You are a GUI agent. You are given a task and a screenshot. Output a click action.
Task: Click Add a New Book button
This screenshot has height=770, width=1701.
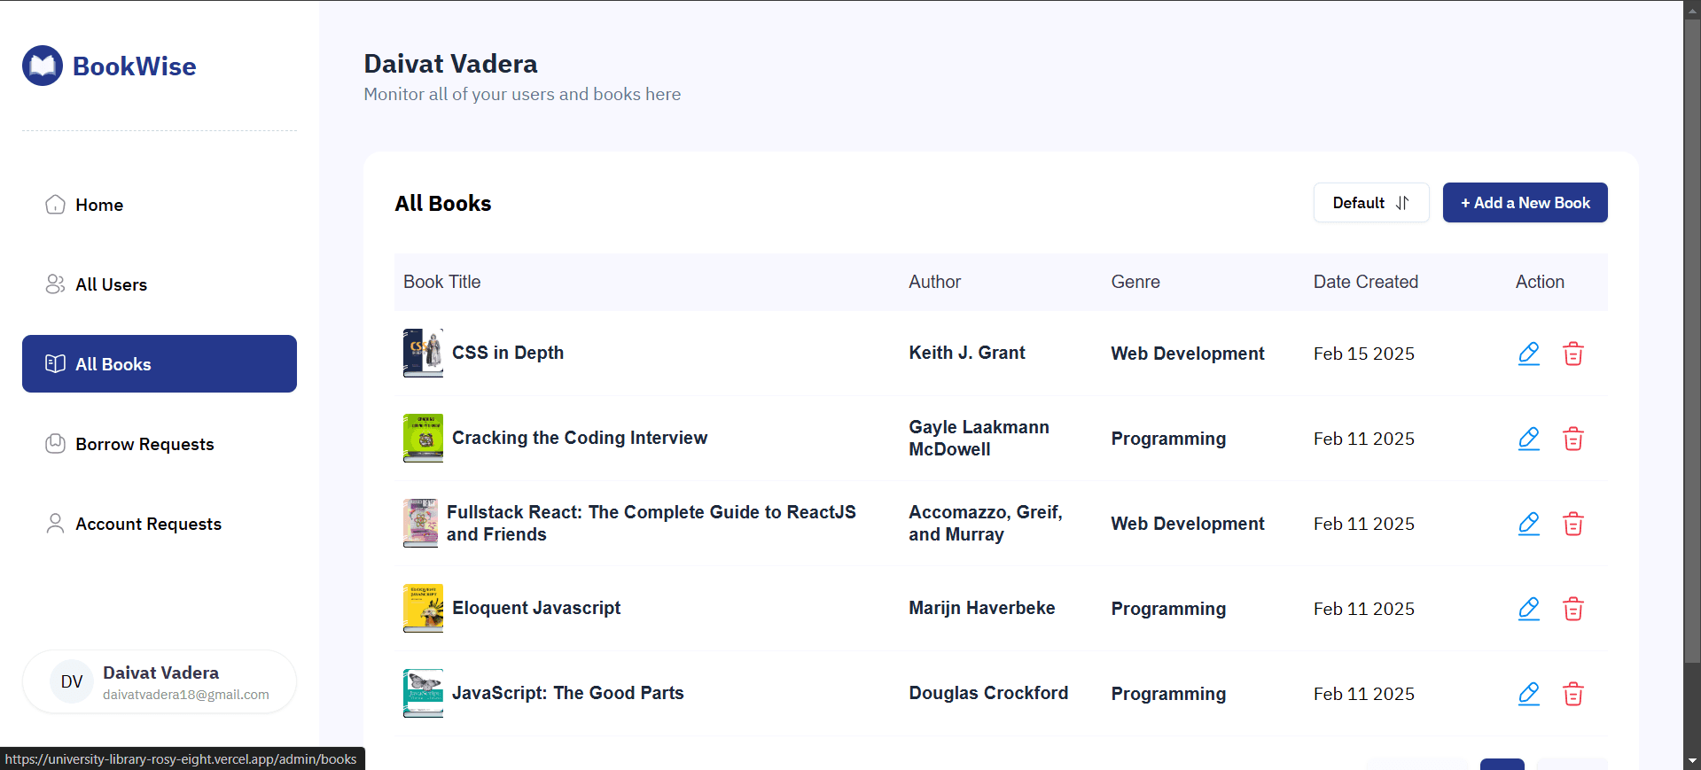[x=1525, y=203]
